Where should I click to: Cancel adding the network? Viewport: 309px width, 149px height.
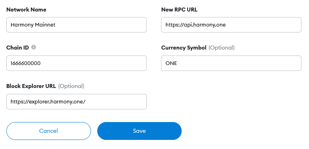[49, 131]
